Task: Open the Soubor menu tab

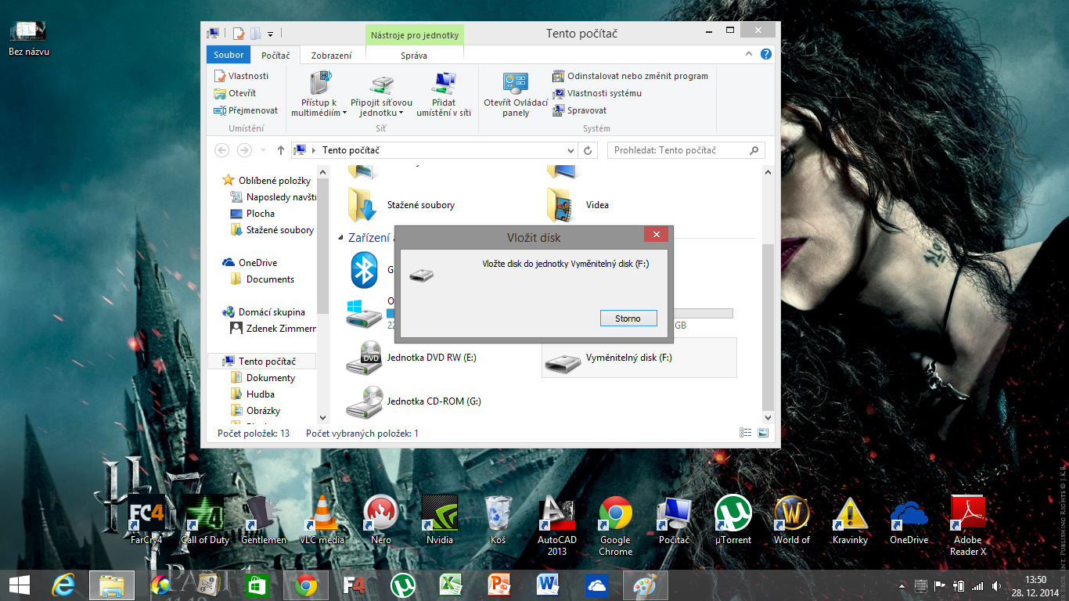Action: [x=229, y=55]
